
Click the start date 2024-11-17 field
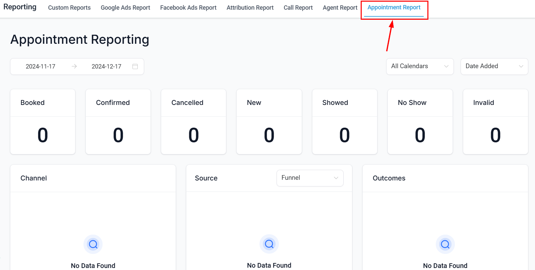(x=41, y=66)
